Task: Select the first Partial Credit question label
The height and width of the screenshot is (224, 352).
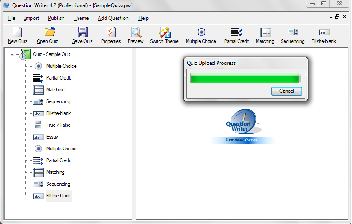Action: (59, 78)
